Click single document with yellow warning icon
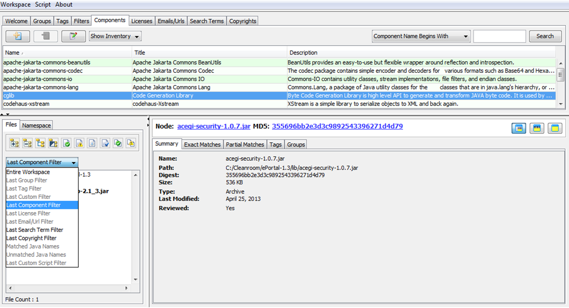The image size is (569, 308). pos(79,143)
